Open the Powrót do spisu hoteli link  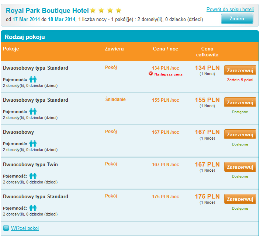click(x=230, y=9)
